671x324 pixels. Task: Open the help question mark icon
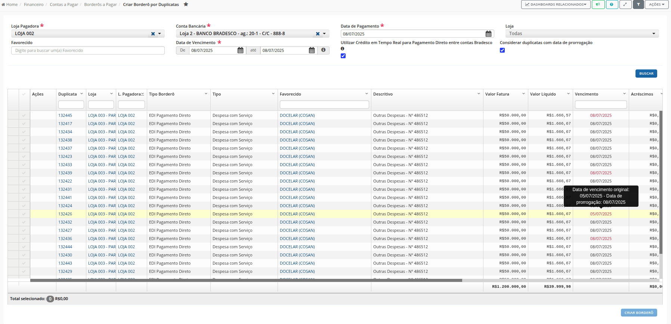(x=612, y=4)
